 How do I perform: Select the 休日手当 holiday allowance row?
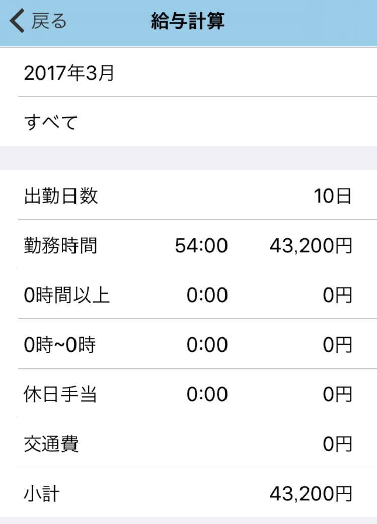[188, 393]
